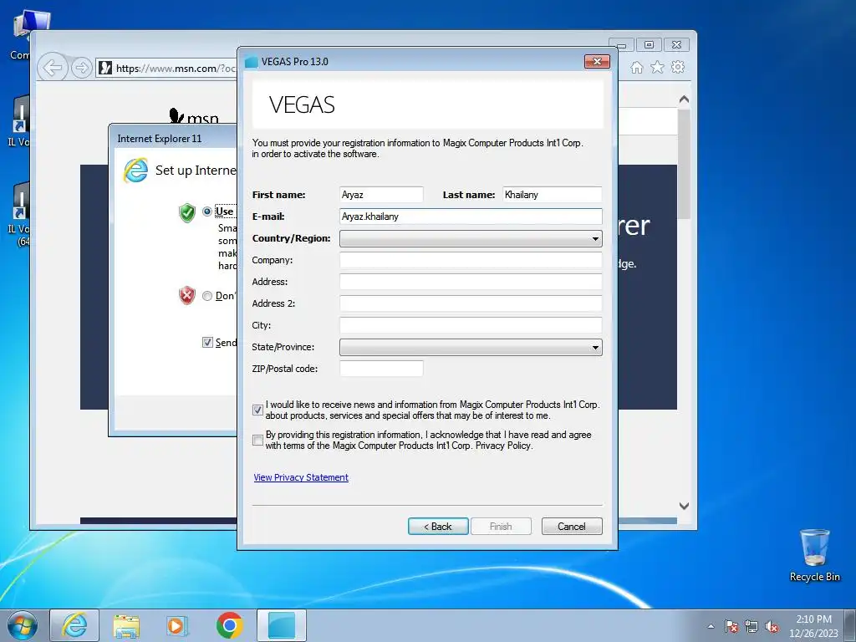Click the Action Center flag tray icon

731,627
